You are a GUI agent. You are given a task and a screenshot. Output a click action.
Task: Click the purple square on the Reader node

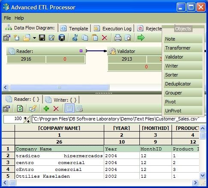81,51
